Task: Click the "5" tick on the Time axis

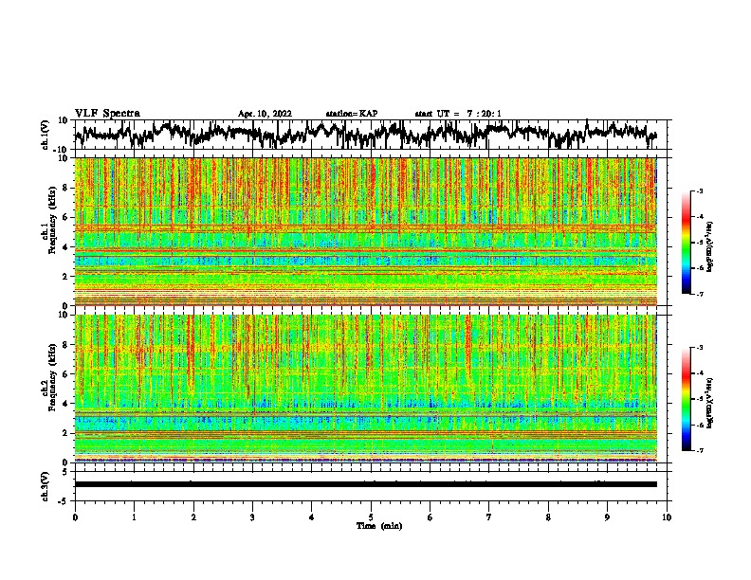Action: (371, 517)
